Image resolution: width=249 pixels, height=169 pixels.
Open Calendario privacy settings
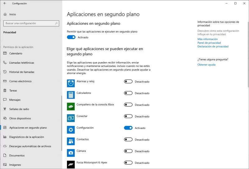(16, 53)
